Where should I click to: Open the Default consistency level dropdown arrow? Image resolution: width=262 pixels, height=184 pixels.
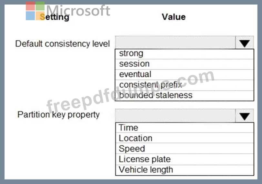coord(245,43)
